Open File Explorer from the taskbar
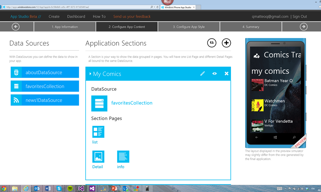Image resolution: width=321 pixels, height=192 pixels. [15, 188]
